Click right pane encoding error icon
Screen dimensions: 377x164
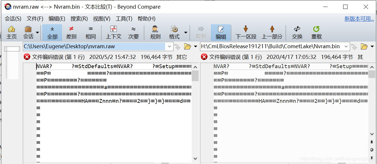click(204, 57)
